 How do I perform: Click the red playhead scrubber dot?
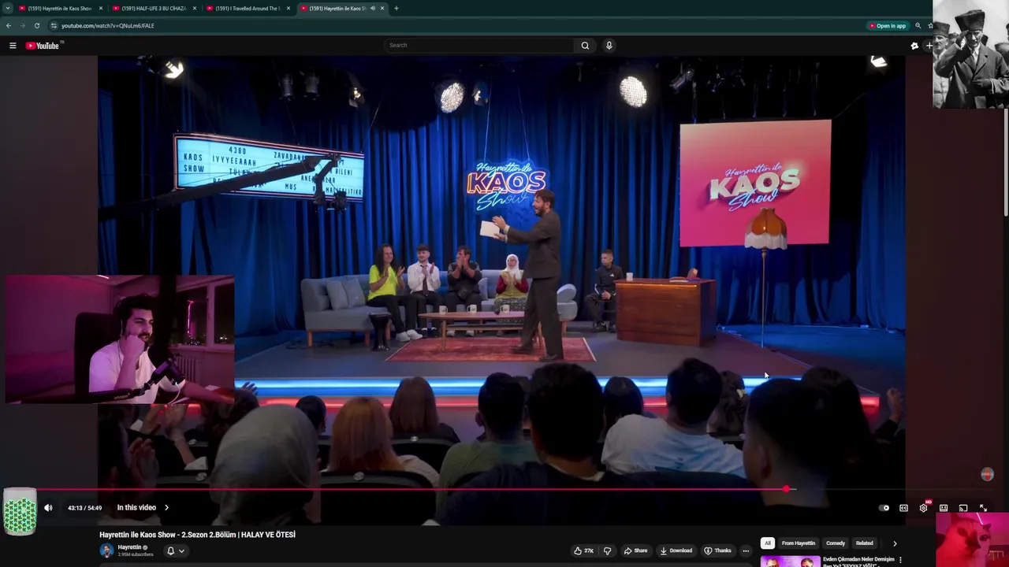pyautogui.click(x=786, y=489)
